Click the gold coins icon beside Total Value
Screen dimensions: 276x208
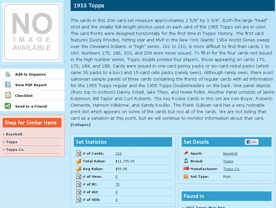pyautogui.click(x=79, y=161)
